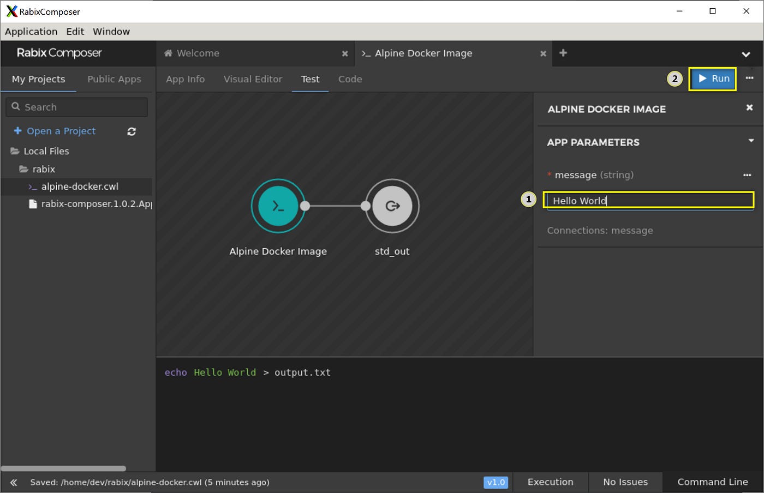Switch to the Public Apps tab
The image size is (764, 493).
pyautogui.click(x=114, y=79)
